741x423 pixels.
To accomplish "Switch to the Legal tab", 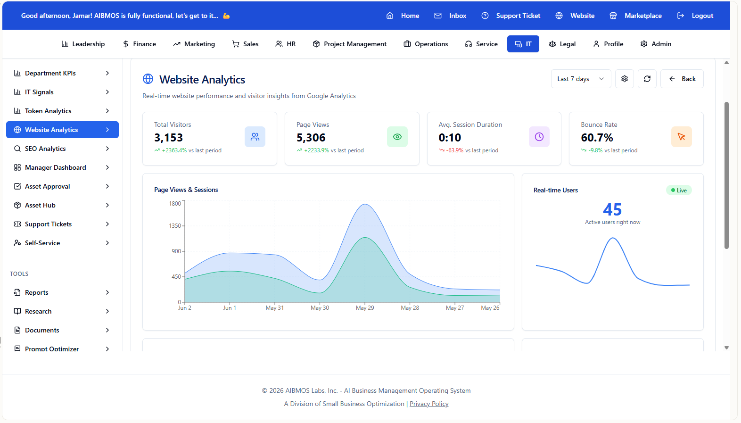I will (x=562, y=44).
